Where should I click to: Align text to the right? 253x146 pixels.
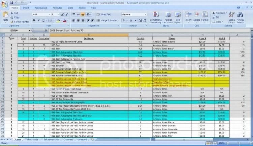coord(83,20)
